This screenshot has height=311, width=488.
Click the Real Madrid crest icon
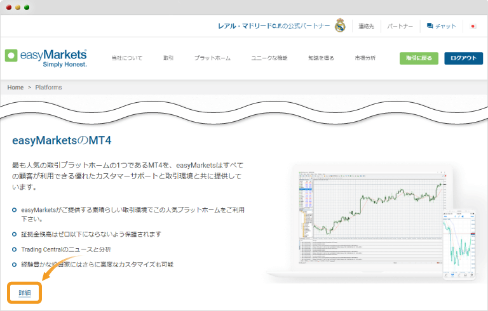[x=340, y=25]
